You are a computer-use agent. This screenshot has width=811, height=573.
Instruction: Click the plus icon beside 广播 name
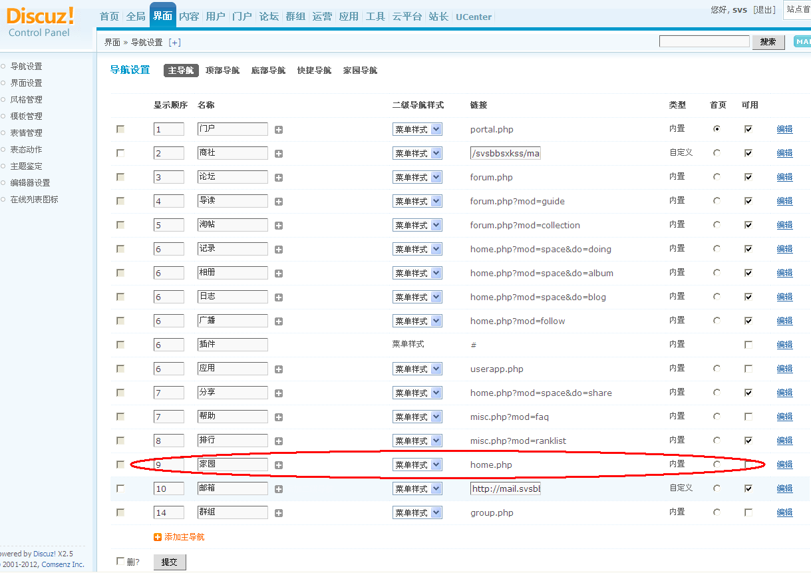(279, 321)
